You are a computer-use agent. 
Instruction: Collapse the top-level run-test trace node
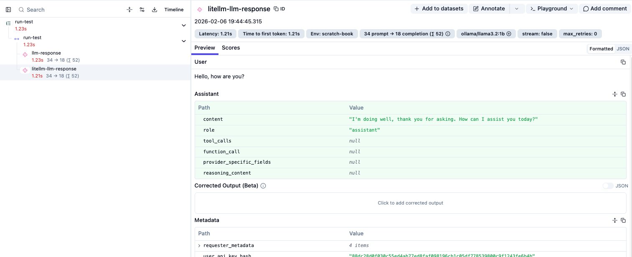click(x=183, y=25)
